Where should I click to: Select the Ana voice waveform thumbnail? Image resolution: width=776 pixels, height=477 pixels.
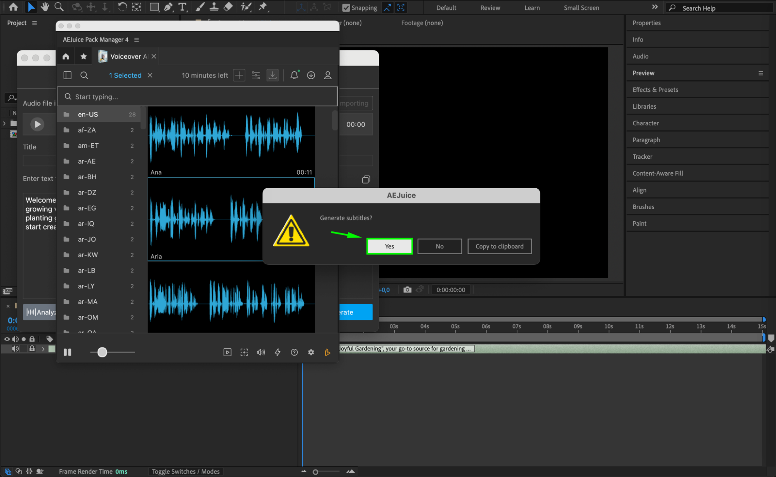231,142
